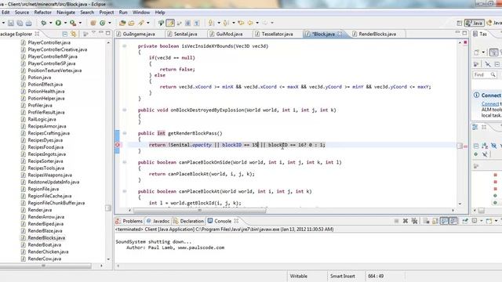Toggle Block Selection Mode icon

[188, 23]
